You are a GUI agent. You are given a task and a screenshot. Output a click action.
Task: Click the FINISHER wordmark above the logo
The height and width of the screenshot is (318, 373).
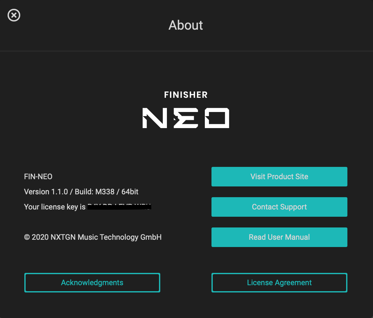point(186,95)
